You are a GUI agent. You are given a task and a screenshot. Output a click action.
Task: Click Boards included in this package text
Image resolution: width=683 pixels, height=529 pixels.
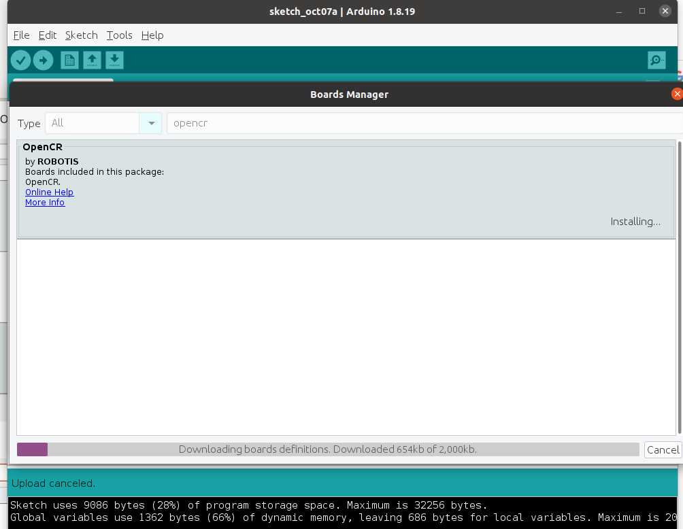point(95,171)
